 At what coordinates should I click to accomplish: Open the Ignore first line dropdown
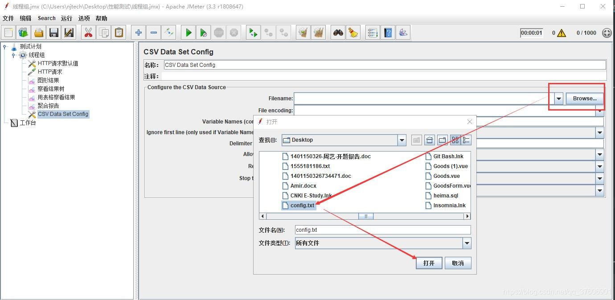(x=600, y=132)
